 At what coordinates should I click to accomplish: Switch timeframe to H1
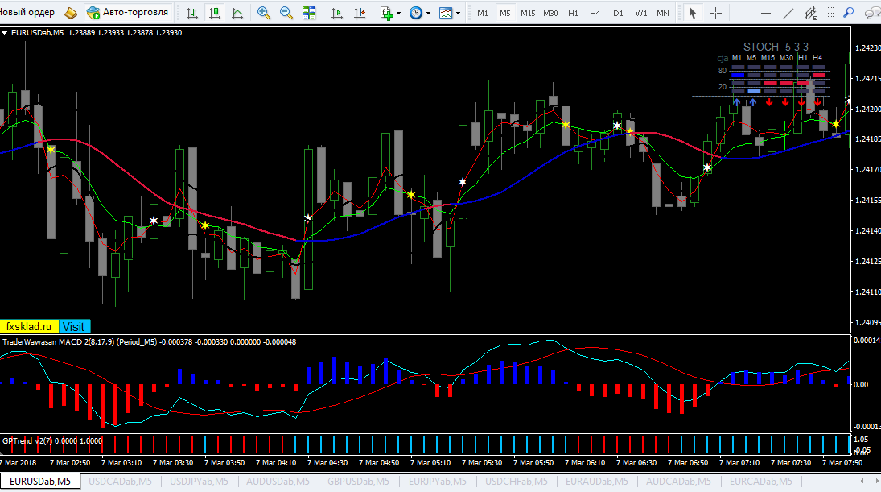tap(573, 13)
